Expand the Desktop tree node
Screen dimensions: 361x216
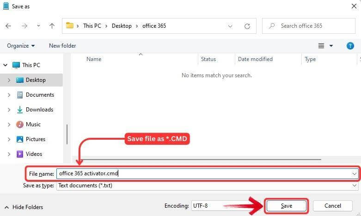9,80
